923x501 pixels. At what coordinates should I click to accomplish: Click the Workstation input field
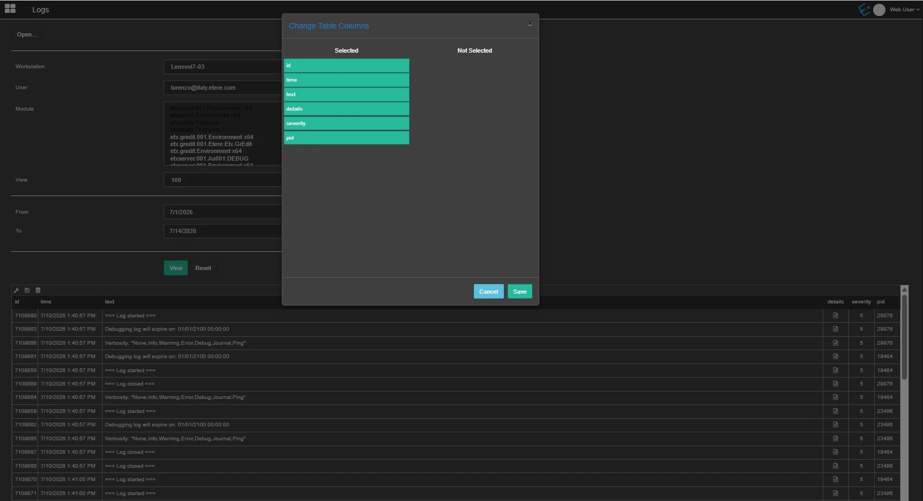[x=223, y=67]
